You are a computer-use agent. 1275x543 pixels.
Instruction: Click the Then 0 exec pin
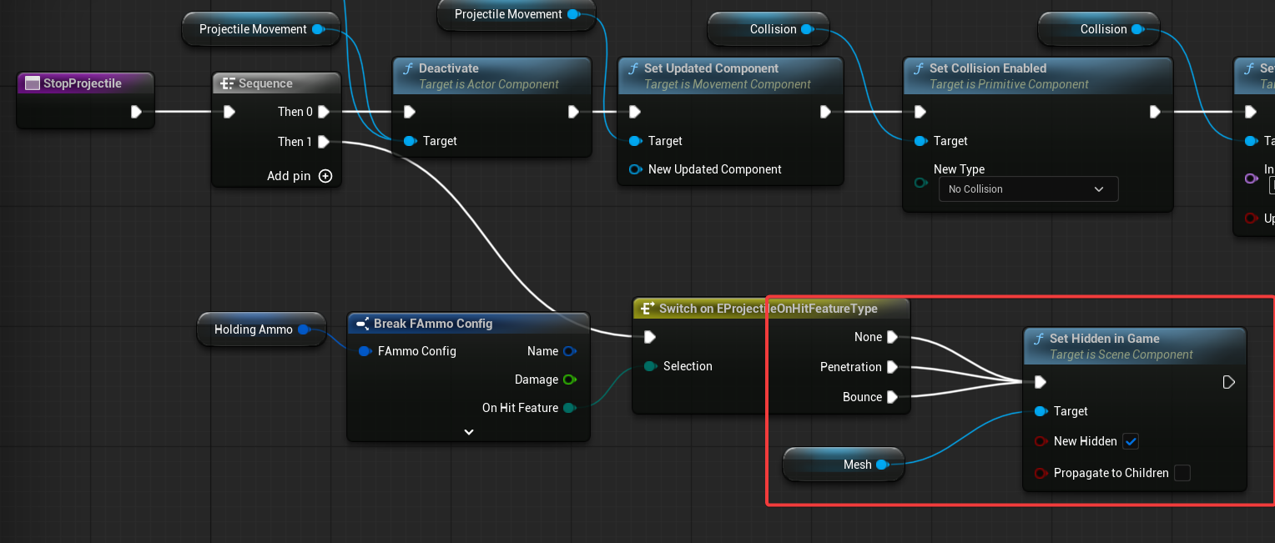coord(324,112)
